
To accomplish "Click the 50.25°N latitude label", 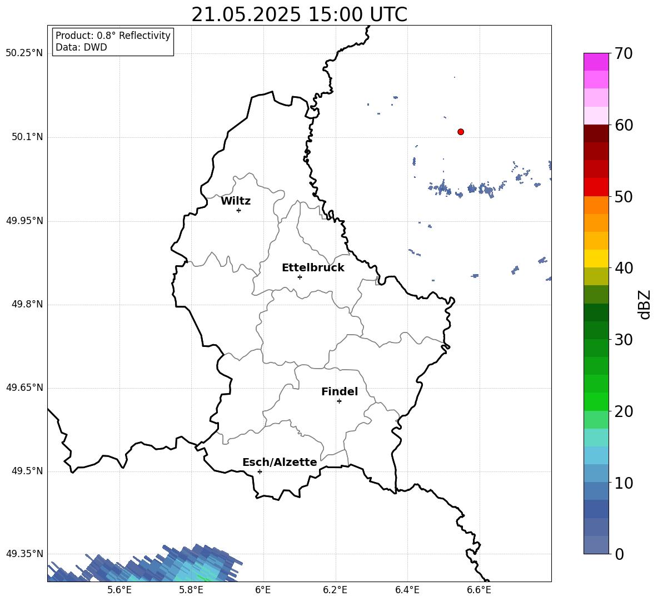I will tap(24, 53).
